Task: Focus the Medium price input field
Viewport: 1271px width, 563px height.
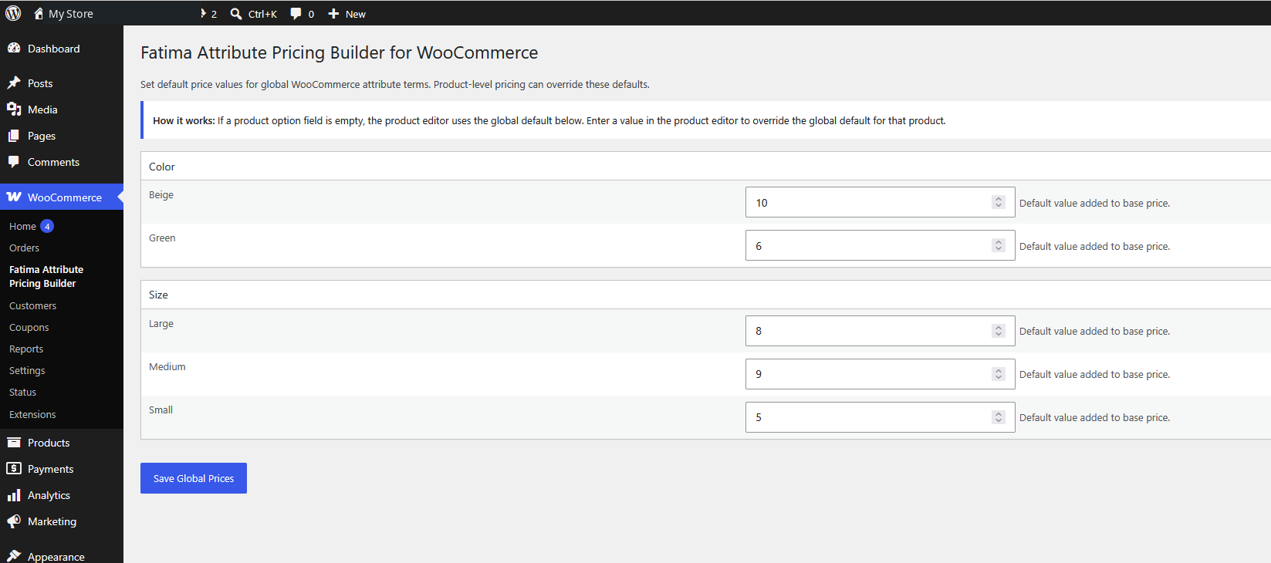Action: point(880,374)
